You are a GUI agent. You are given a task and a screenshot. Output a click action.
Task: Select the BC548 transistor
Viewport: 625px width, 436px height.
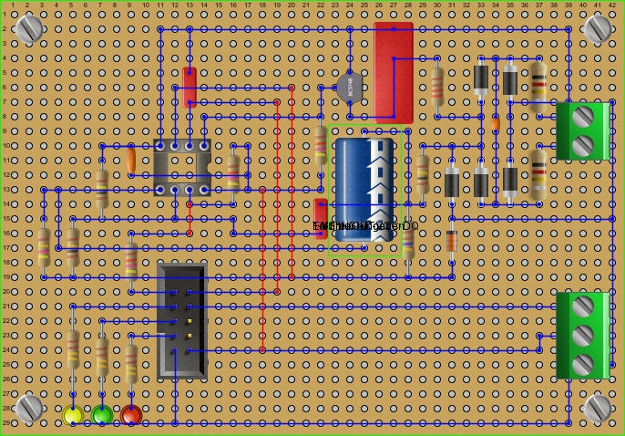pyautogui.click(x=349, y=88)
